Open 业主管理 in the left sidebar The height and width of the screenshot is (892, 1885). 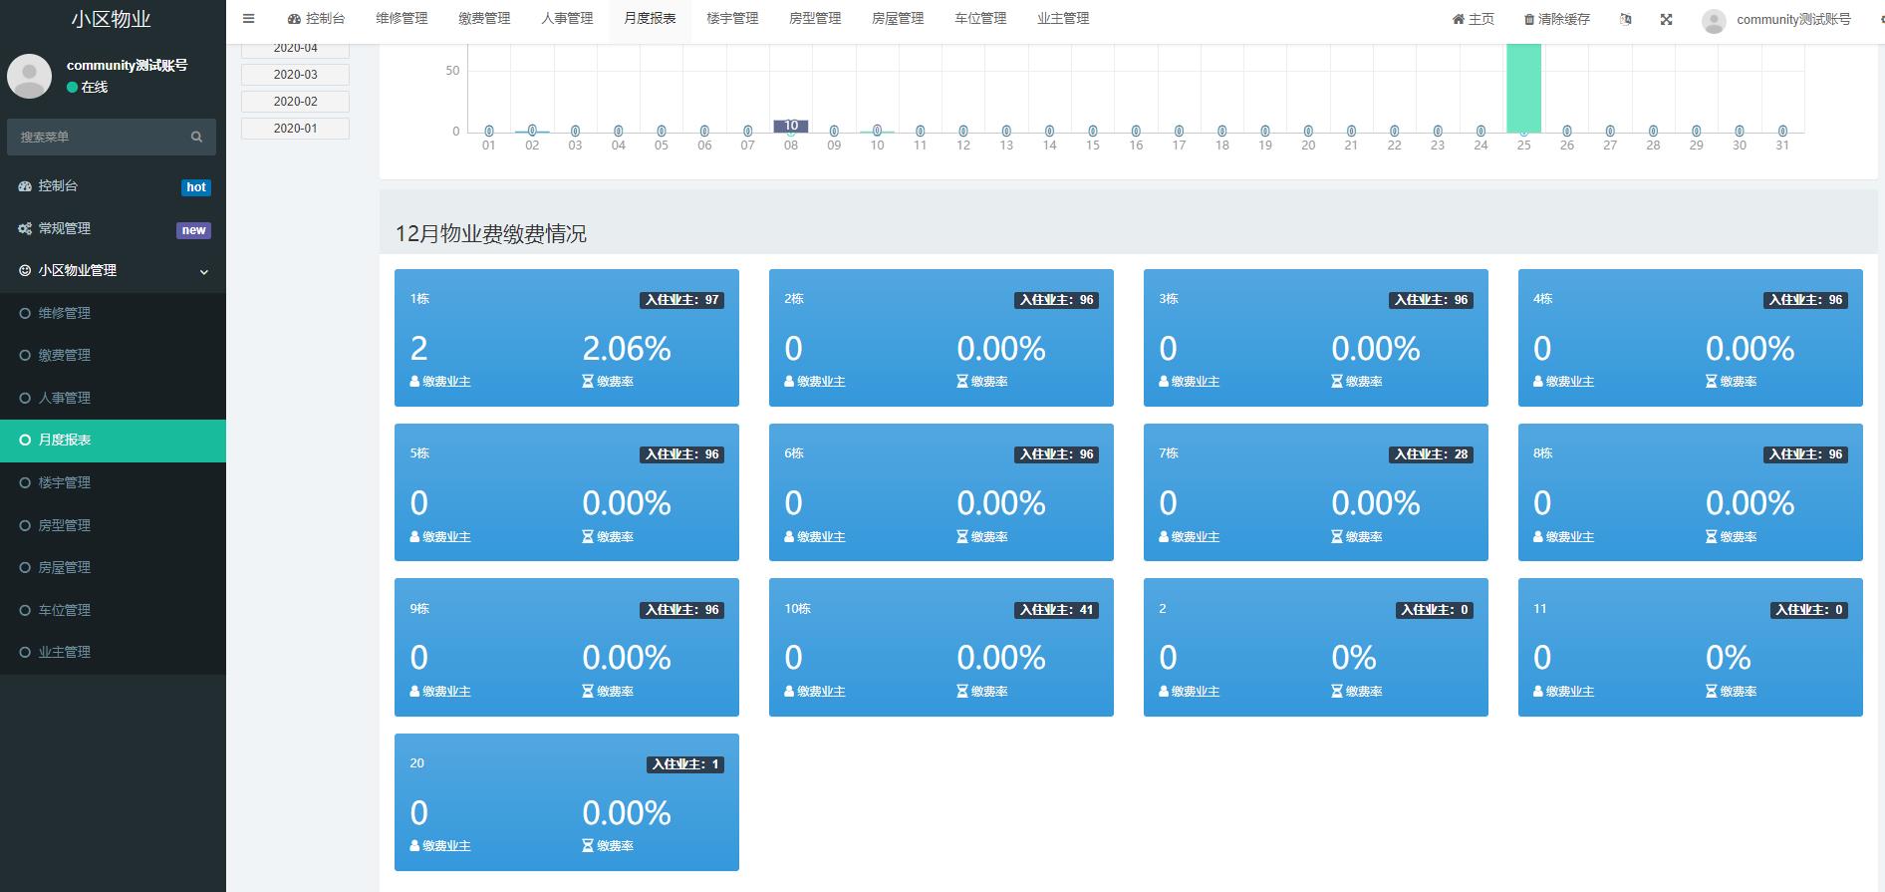(x=65, y=653)
